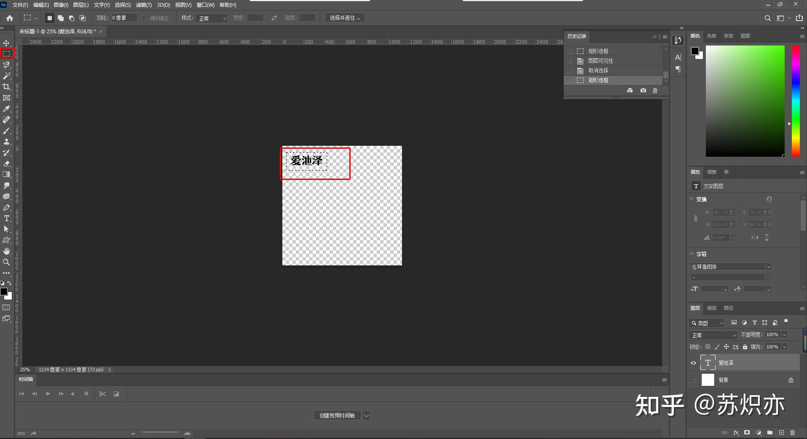The height and width of the screenshot is (439, 807).
Task: Toggle history source box for 图层可见性
Action: tap(569, 61)
